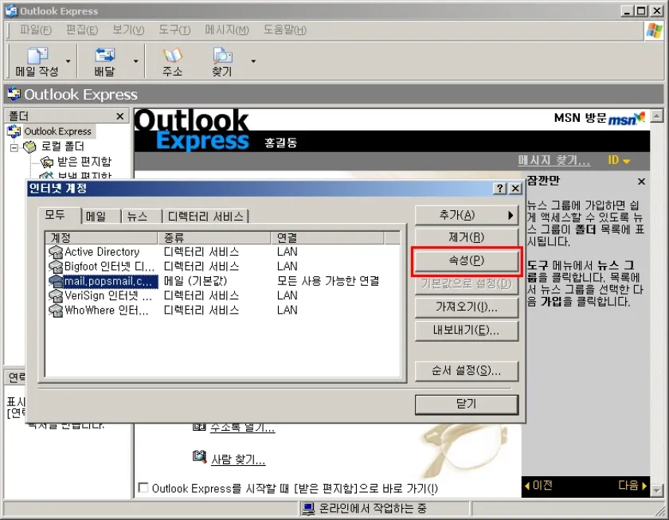The image size is (669, 520).
Task: Open the 도움말(H) menu
Action: click(x=284, y=29)
